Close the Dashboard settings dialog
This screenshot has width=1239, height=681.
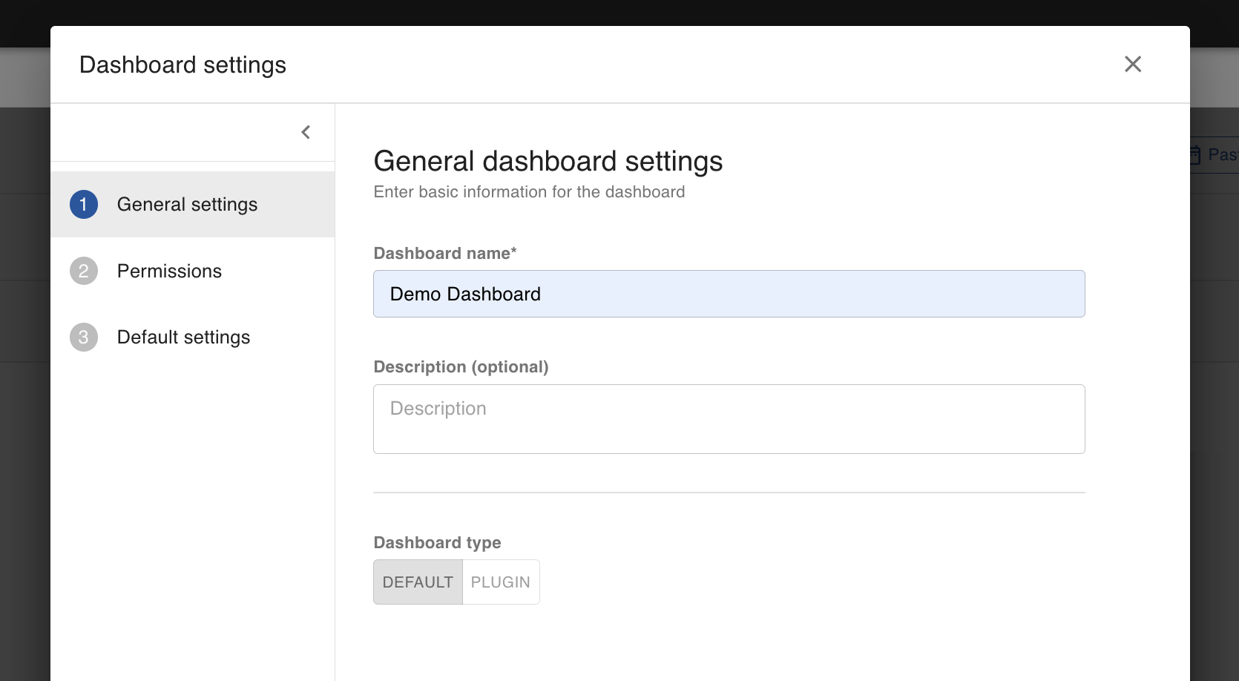(1132, 65)
